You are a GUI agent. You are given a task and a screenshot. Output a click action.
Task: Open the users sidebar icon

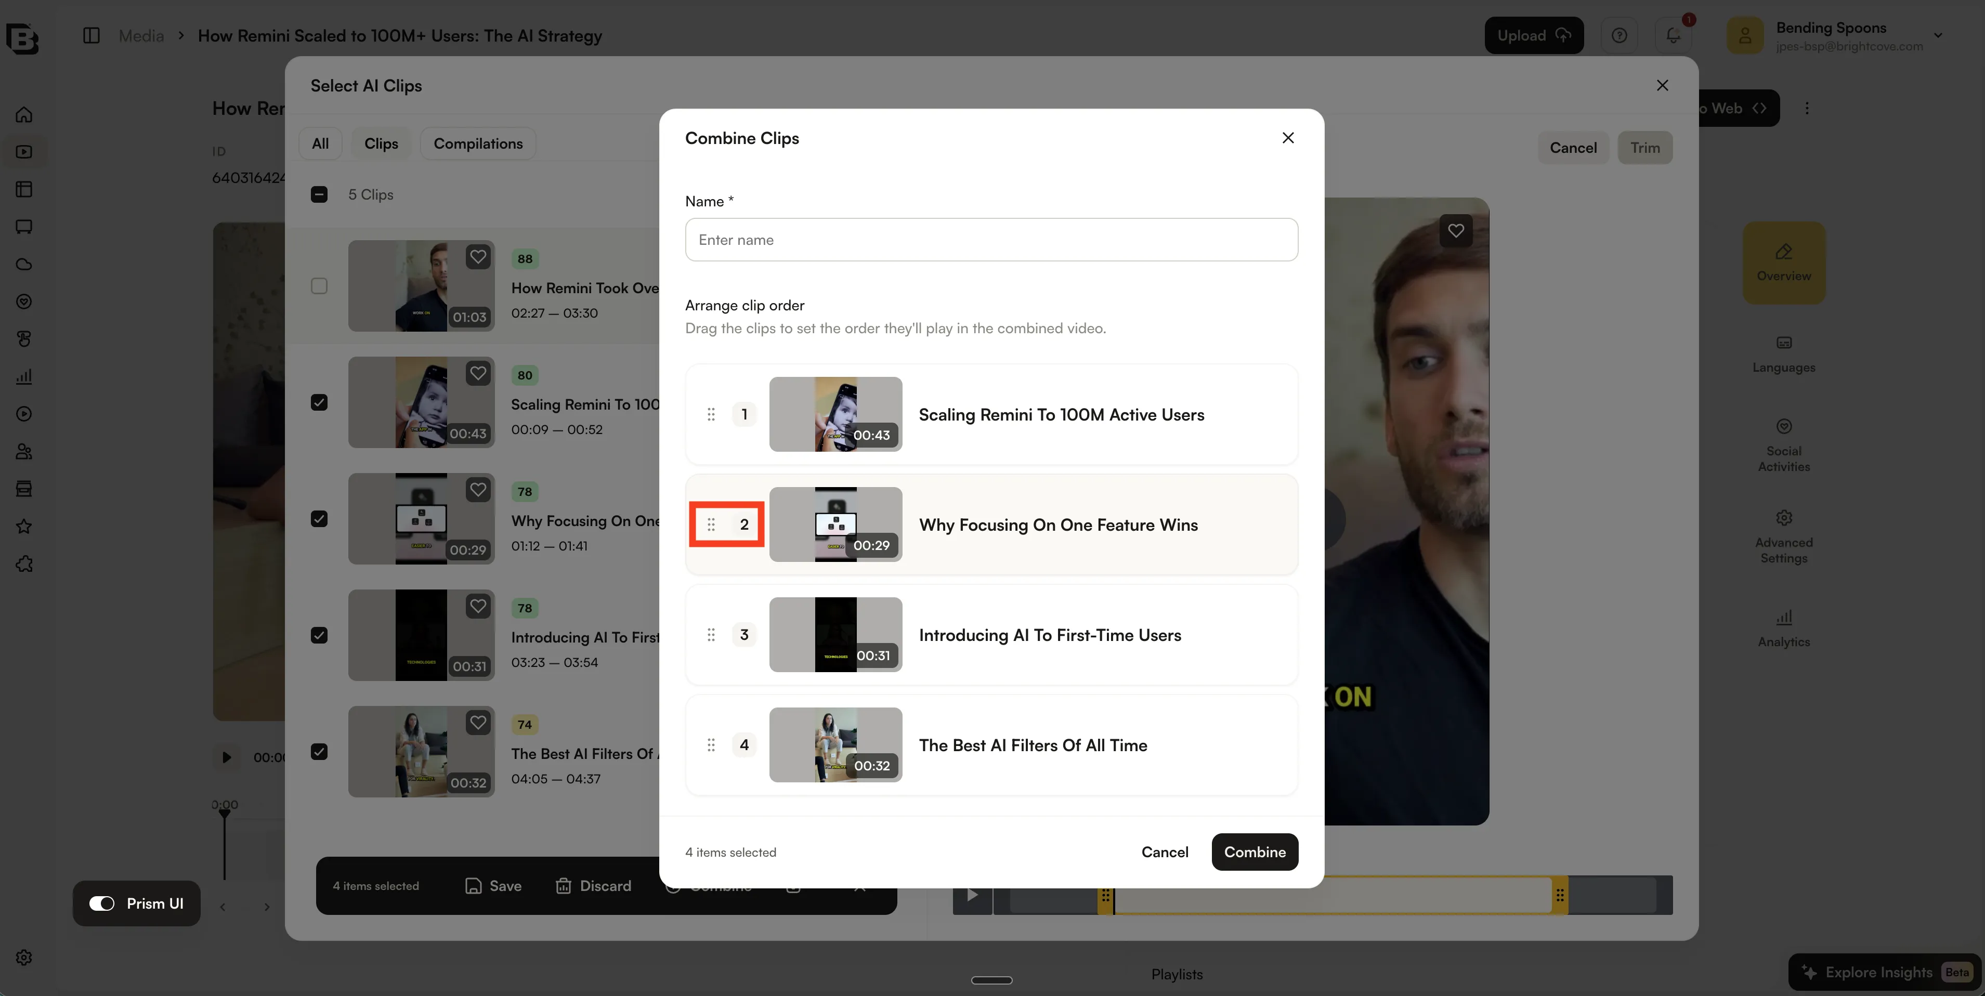[24, 451]
